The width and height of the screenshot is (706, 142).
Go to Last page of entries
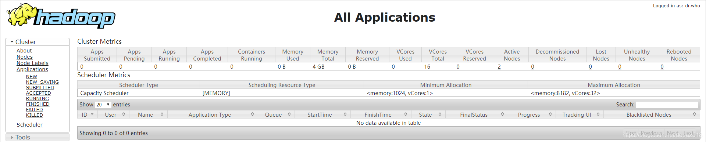click(688, 133)
